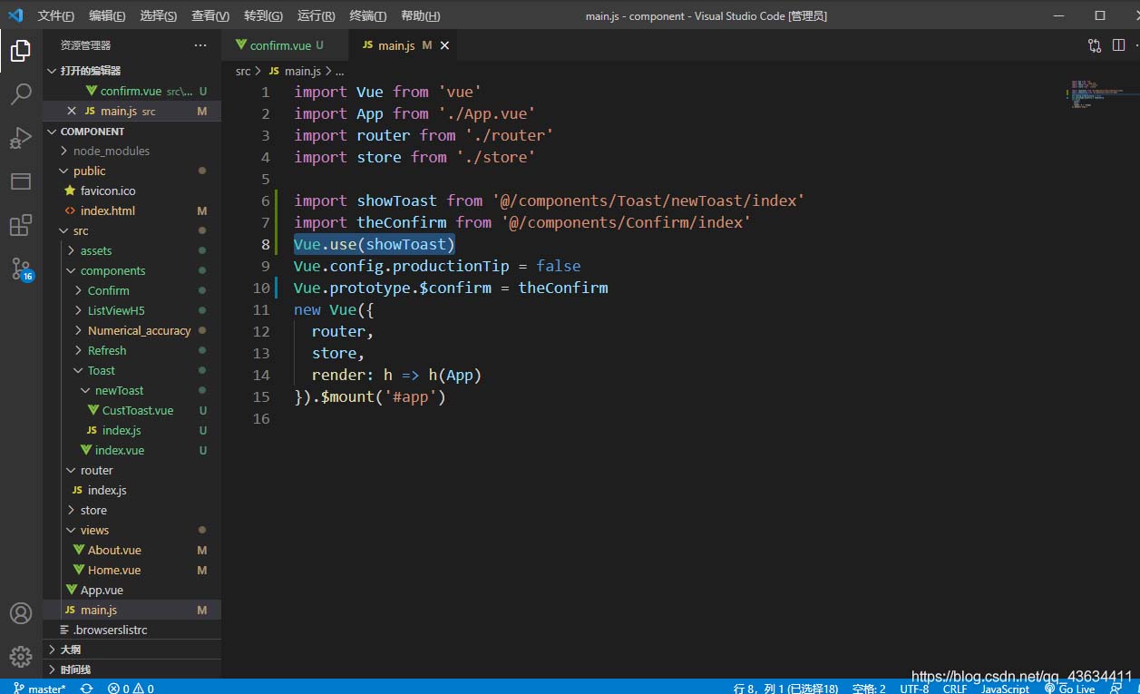The width and height of the screenshot is (1140, 694).
Task: Open the 终端(T) menu
Action: tap(367, 15)
